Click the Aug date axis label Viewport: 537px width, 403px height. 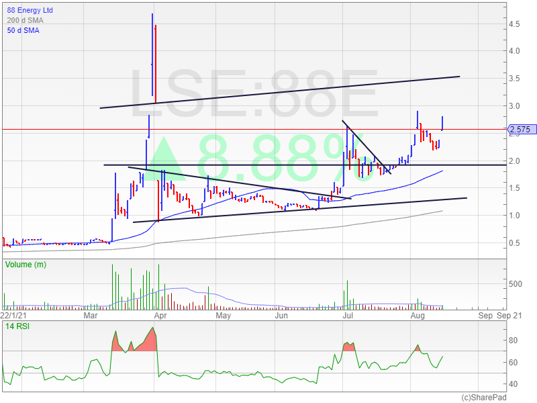coord(418,315)
